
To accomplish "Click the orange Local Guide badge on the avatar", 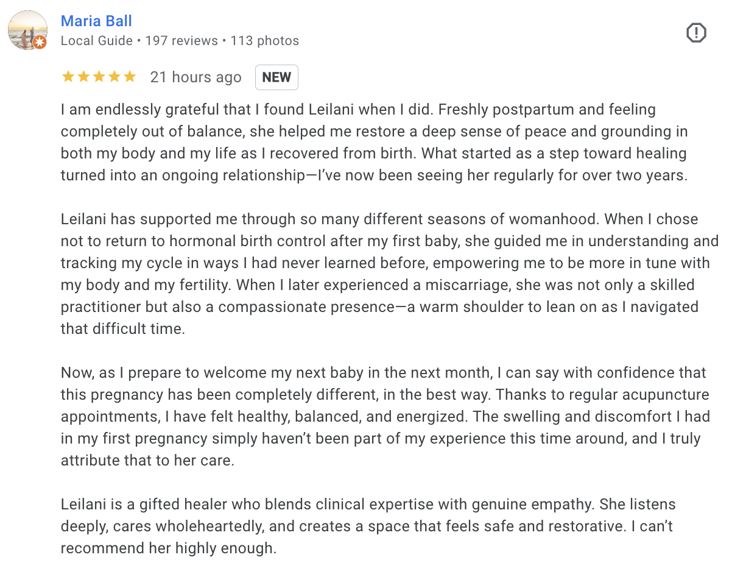I will (x=40, y=41).
